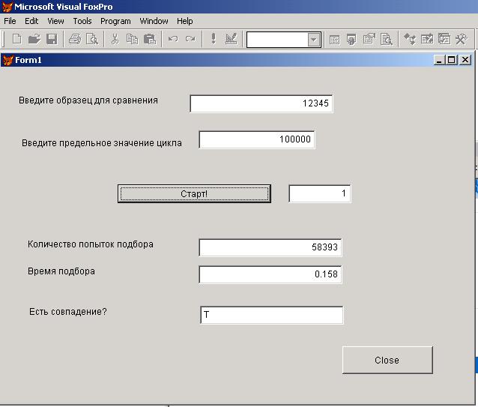The height and width of the screenshot is (407, 478).
Task: Open the Program menu
Action: (x=115, y=21)
